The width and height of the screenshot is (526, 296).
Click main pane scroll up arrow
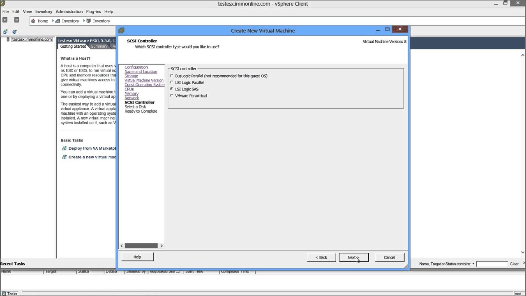pyautogui.click(x=523, y=55)
